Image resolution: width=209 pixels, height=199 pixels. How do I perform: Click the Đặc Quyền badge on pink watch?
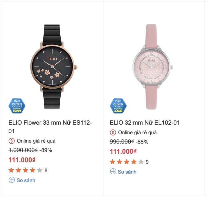coord(118,106)
